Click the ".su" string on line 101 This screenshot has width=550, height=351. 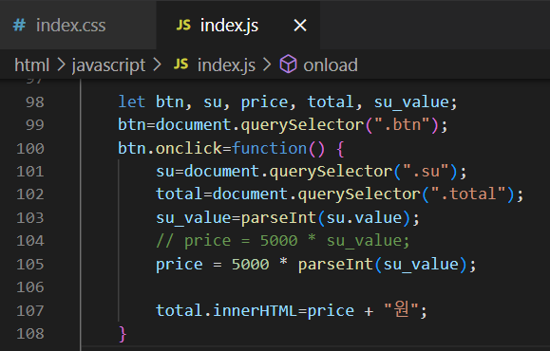pyautogui.click(x=426, y=172)
